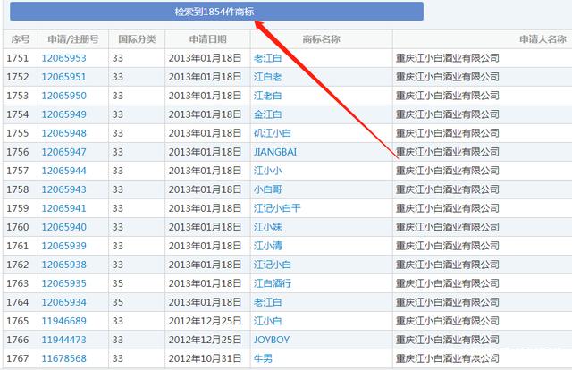The width and height of the screenshot is (572, 370).
Task: Open registration number 12065951 link
Action: pyautogui.click(x=63, y=77)
